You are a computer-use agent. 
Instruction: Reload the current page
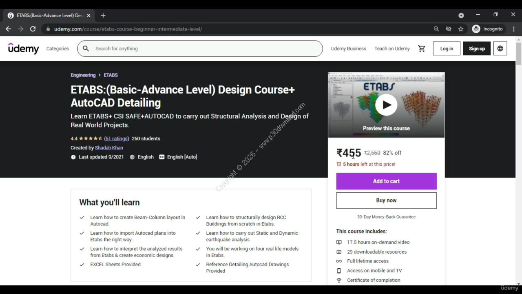[x=33, y=29]
